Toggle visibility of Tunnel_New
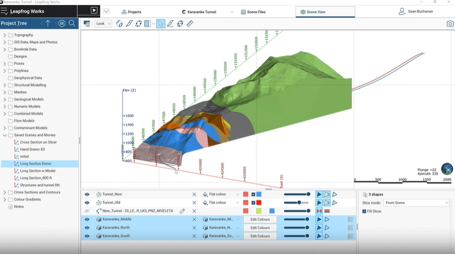The image size is (455, 254). [87, 194]
